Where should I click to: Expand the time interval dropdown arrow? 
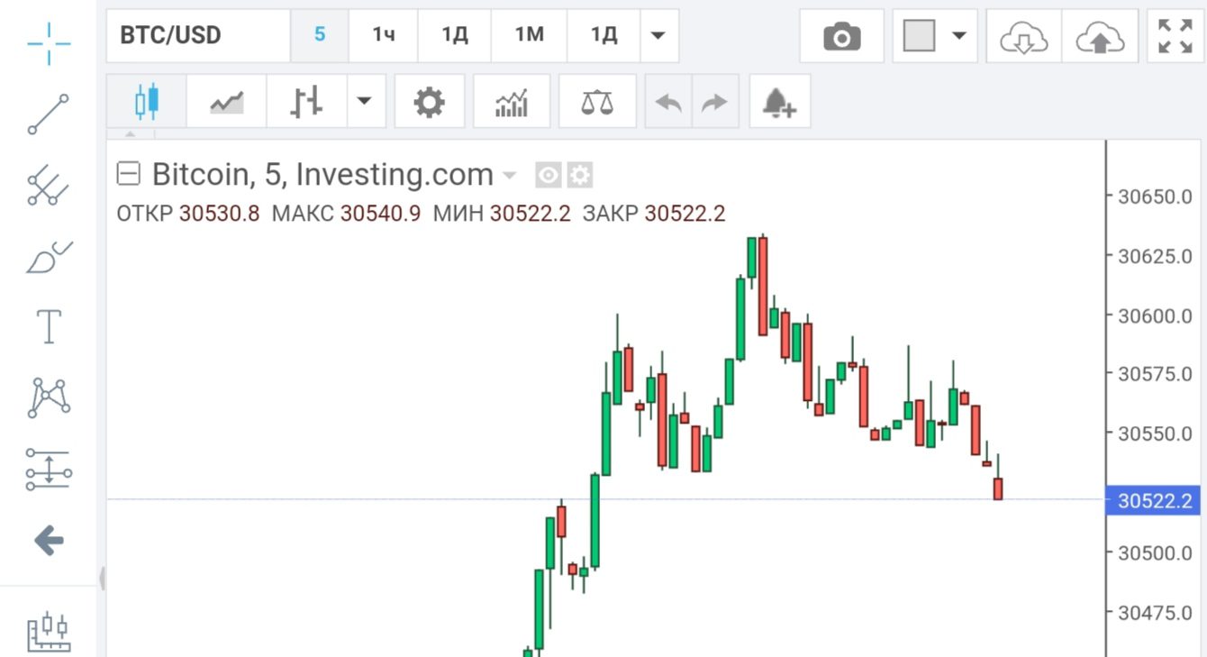[x=658, y=36]
